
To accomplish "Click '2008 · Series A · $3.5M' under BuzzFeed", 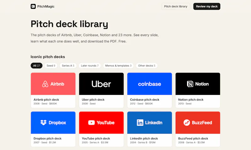I will point(191,142).
